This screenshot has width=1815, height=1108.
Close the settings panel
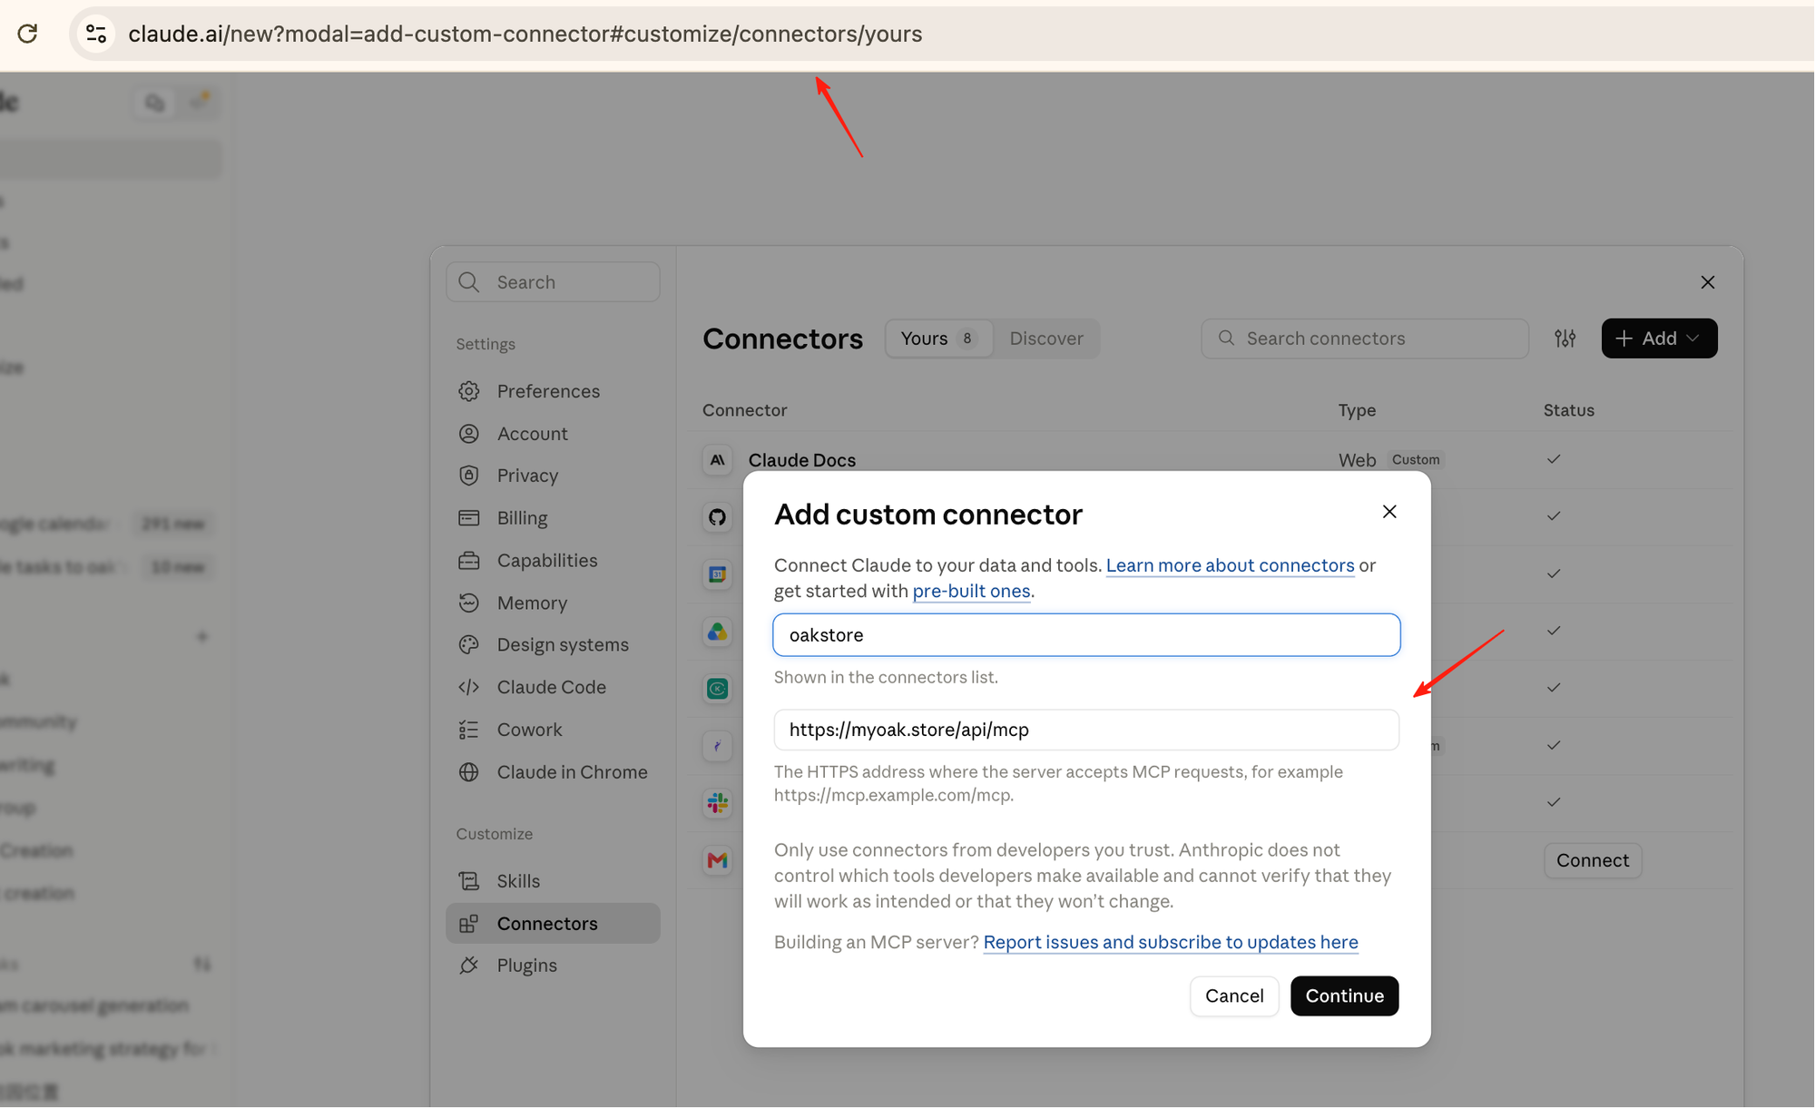click(x=1708, y=282)
